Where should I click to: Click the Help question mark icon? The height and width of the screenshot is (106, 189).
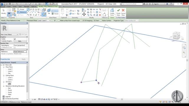click(171, 4)
